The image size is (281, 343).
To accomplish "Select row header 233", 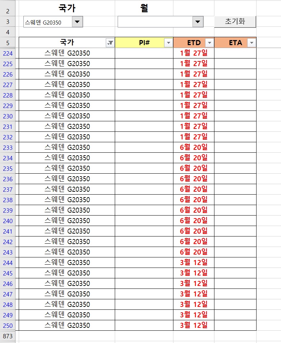I will coord(8,148).
